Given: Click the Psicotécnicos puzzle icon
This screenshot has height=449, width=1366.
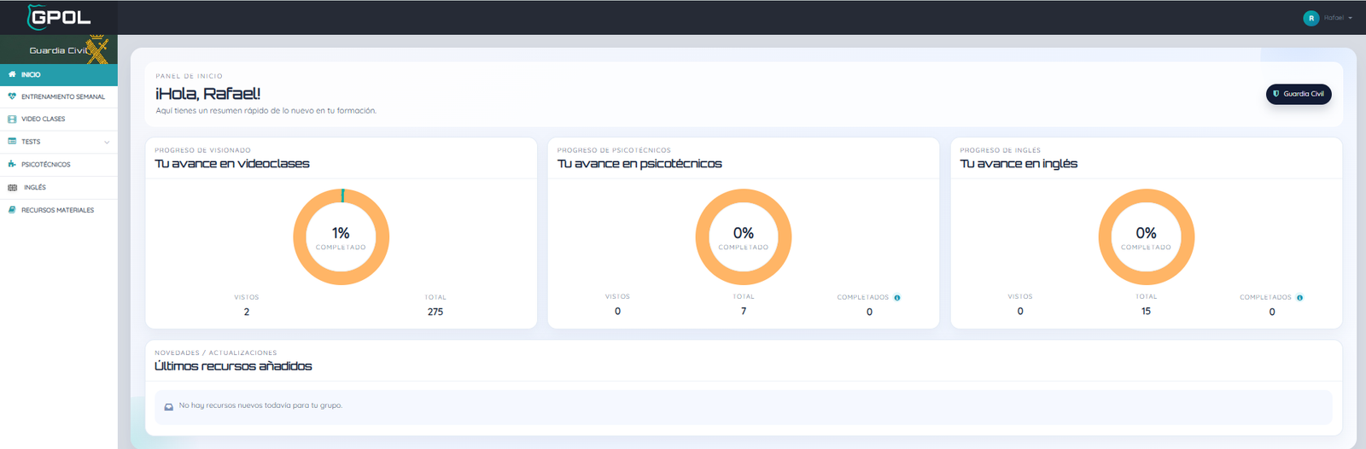Looking at the screenshot, I should [x=12, y=164].
